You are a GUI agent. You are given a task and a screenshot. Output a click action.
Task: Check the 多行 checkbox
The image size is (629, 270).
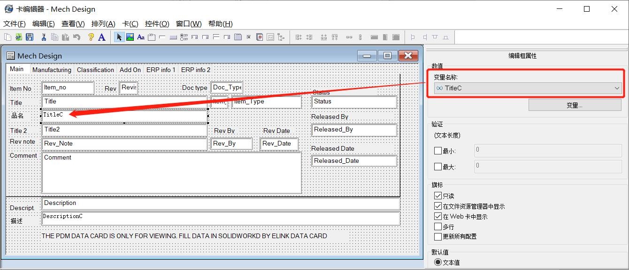438,226
